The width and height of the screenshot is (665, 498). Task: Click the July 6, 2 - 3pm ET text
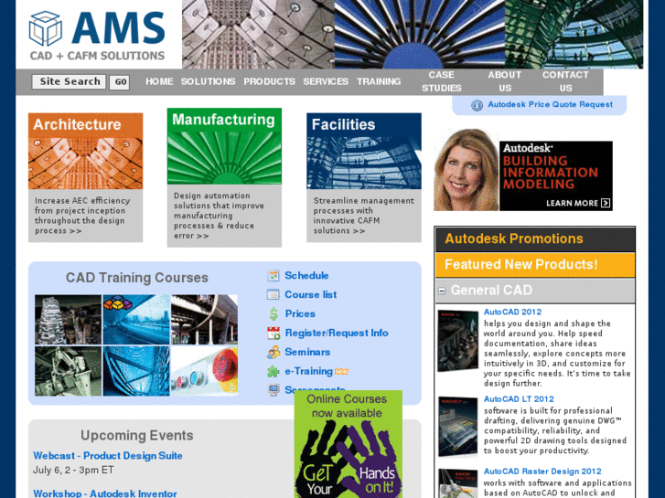pos(73,470)
